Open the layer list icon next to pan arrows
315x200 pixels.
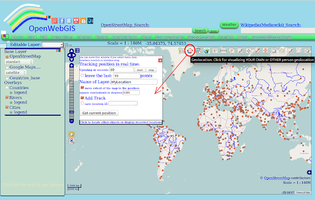pos(77,50)
